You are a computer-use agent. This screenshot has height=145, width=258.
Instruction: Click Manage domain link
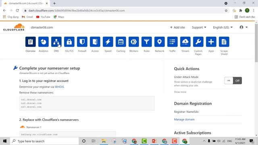tap(184, 120)
